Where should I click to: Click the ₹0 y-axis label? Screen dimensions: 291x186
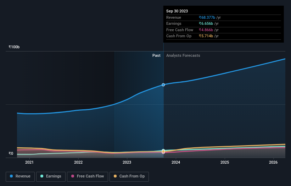[x=11, y=153]
